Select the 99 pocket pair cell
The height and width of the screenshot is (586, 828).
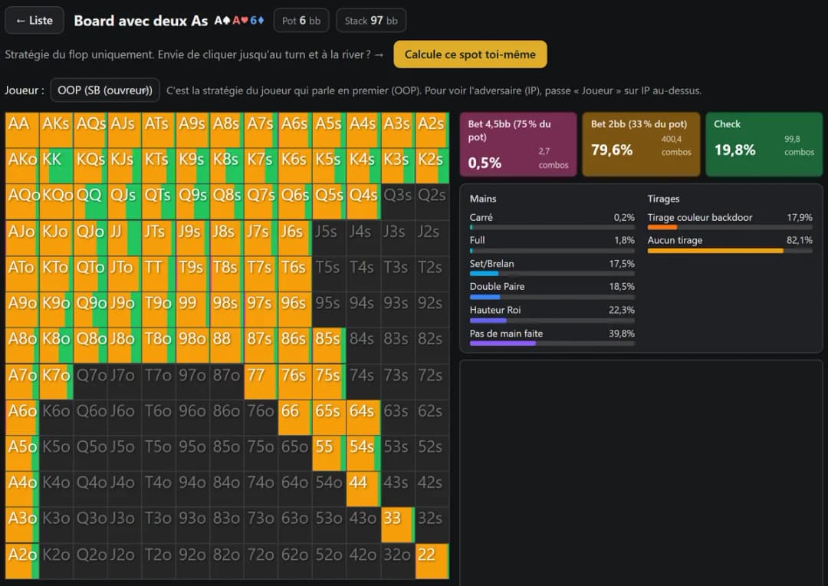(192, 310)
